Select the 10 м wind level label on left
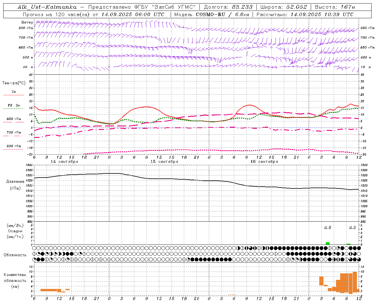Screen dimensions: 376x301 (x=28, y=67)
